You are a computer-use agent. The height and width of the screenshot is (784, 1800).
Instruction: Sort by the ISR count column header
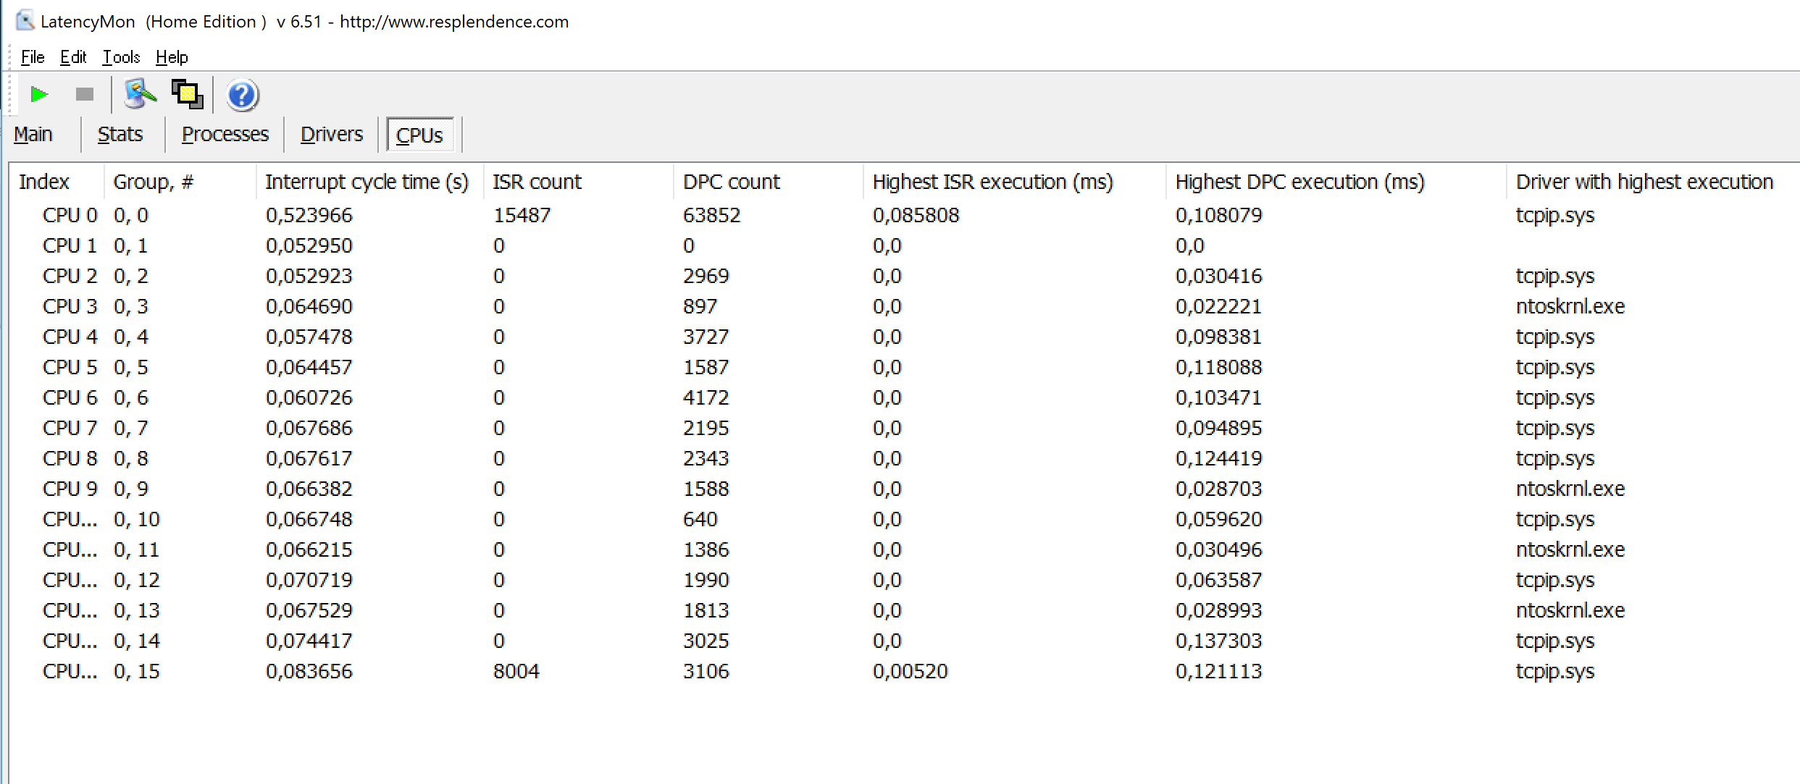click(537, 182)
